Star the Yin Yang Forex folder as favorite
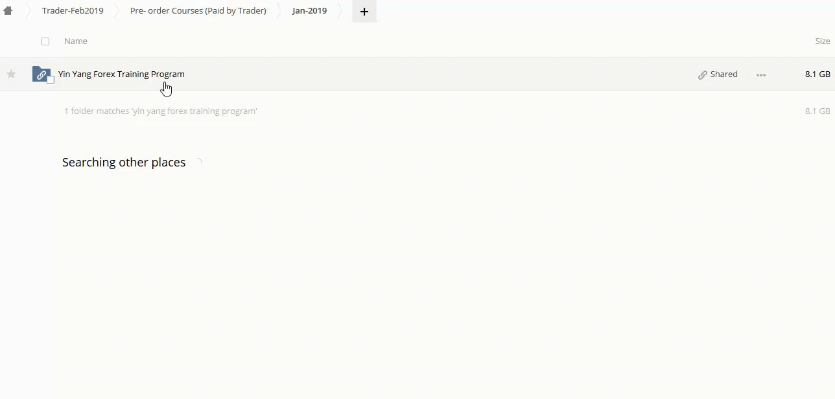The image size is (835, 399). pos(11,74)
